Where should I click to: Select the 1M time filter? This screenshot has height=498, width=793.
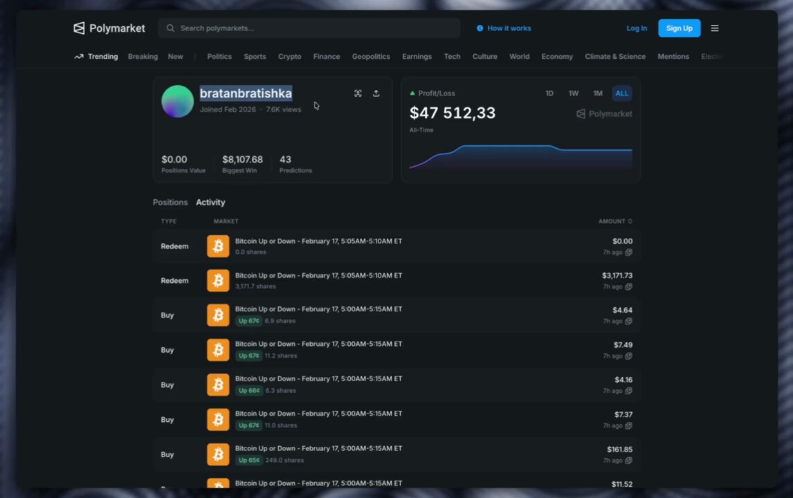[x=598, y=93]
